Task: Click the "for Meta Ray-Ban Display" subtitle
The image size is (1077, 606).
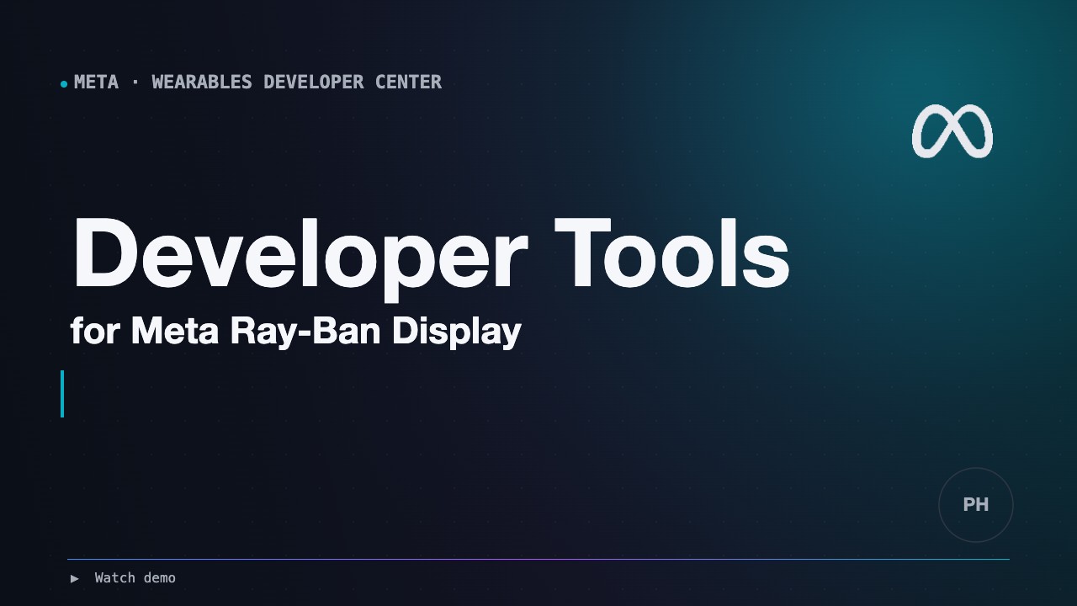Action: [296, 331]
